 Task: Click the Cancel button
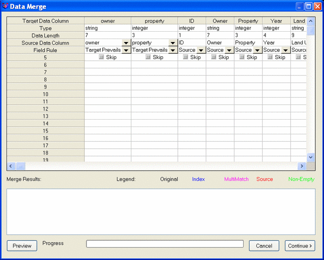[x=264, y=246]
